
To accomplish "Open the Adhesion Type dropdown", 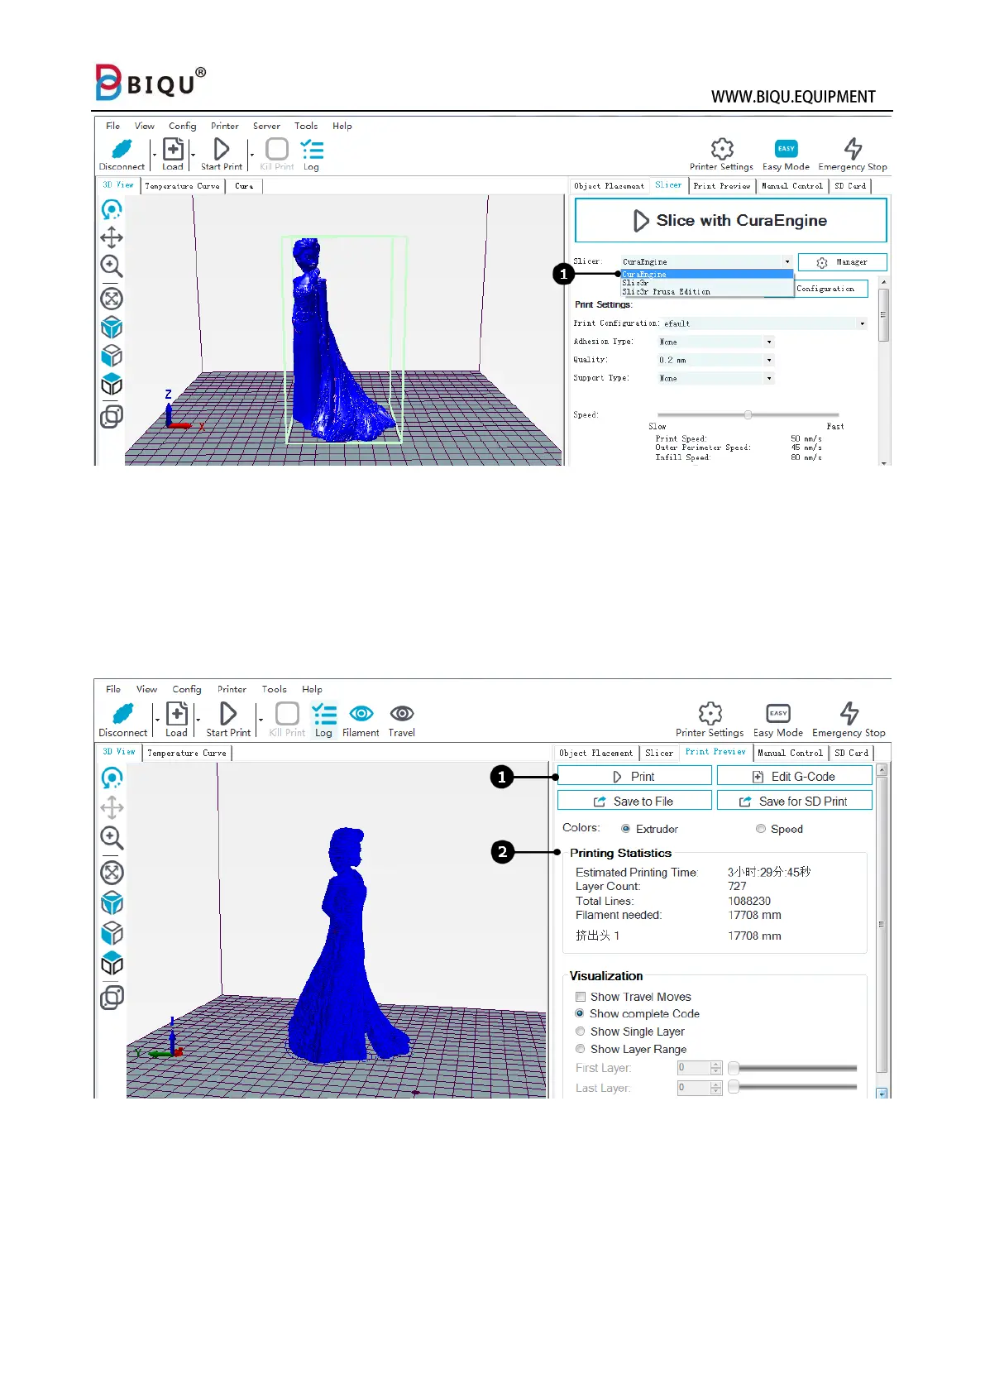I will [x=715, y=342].
